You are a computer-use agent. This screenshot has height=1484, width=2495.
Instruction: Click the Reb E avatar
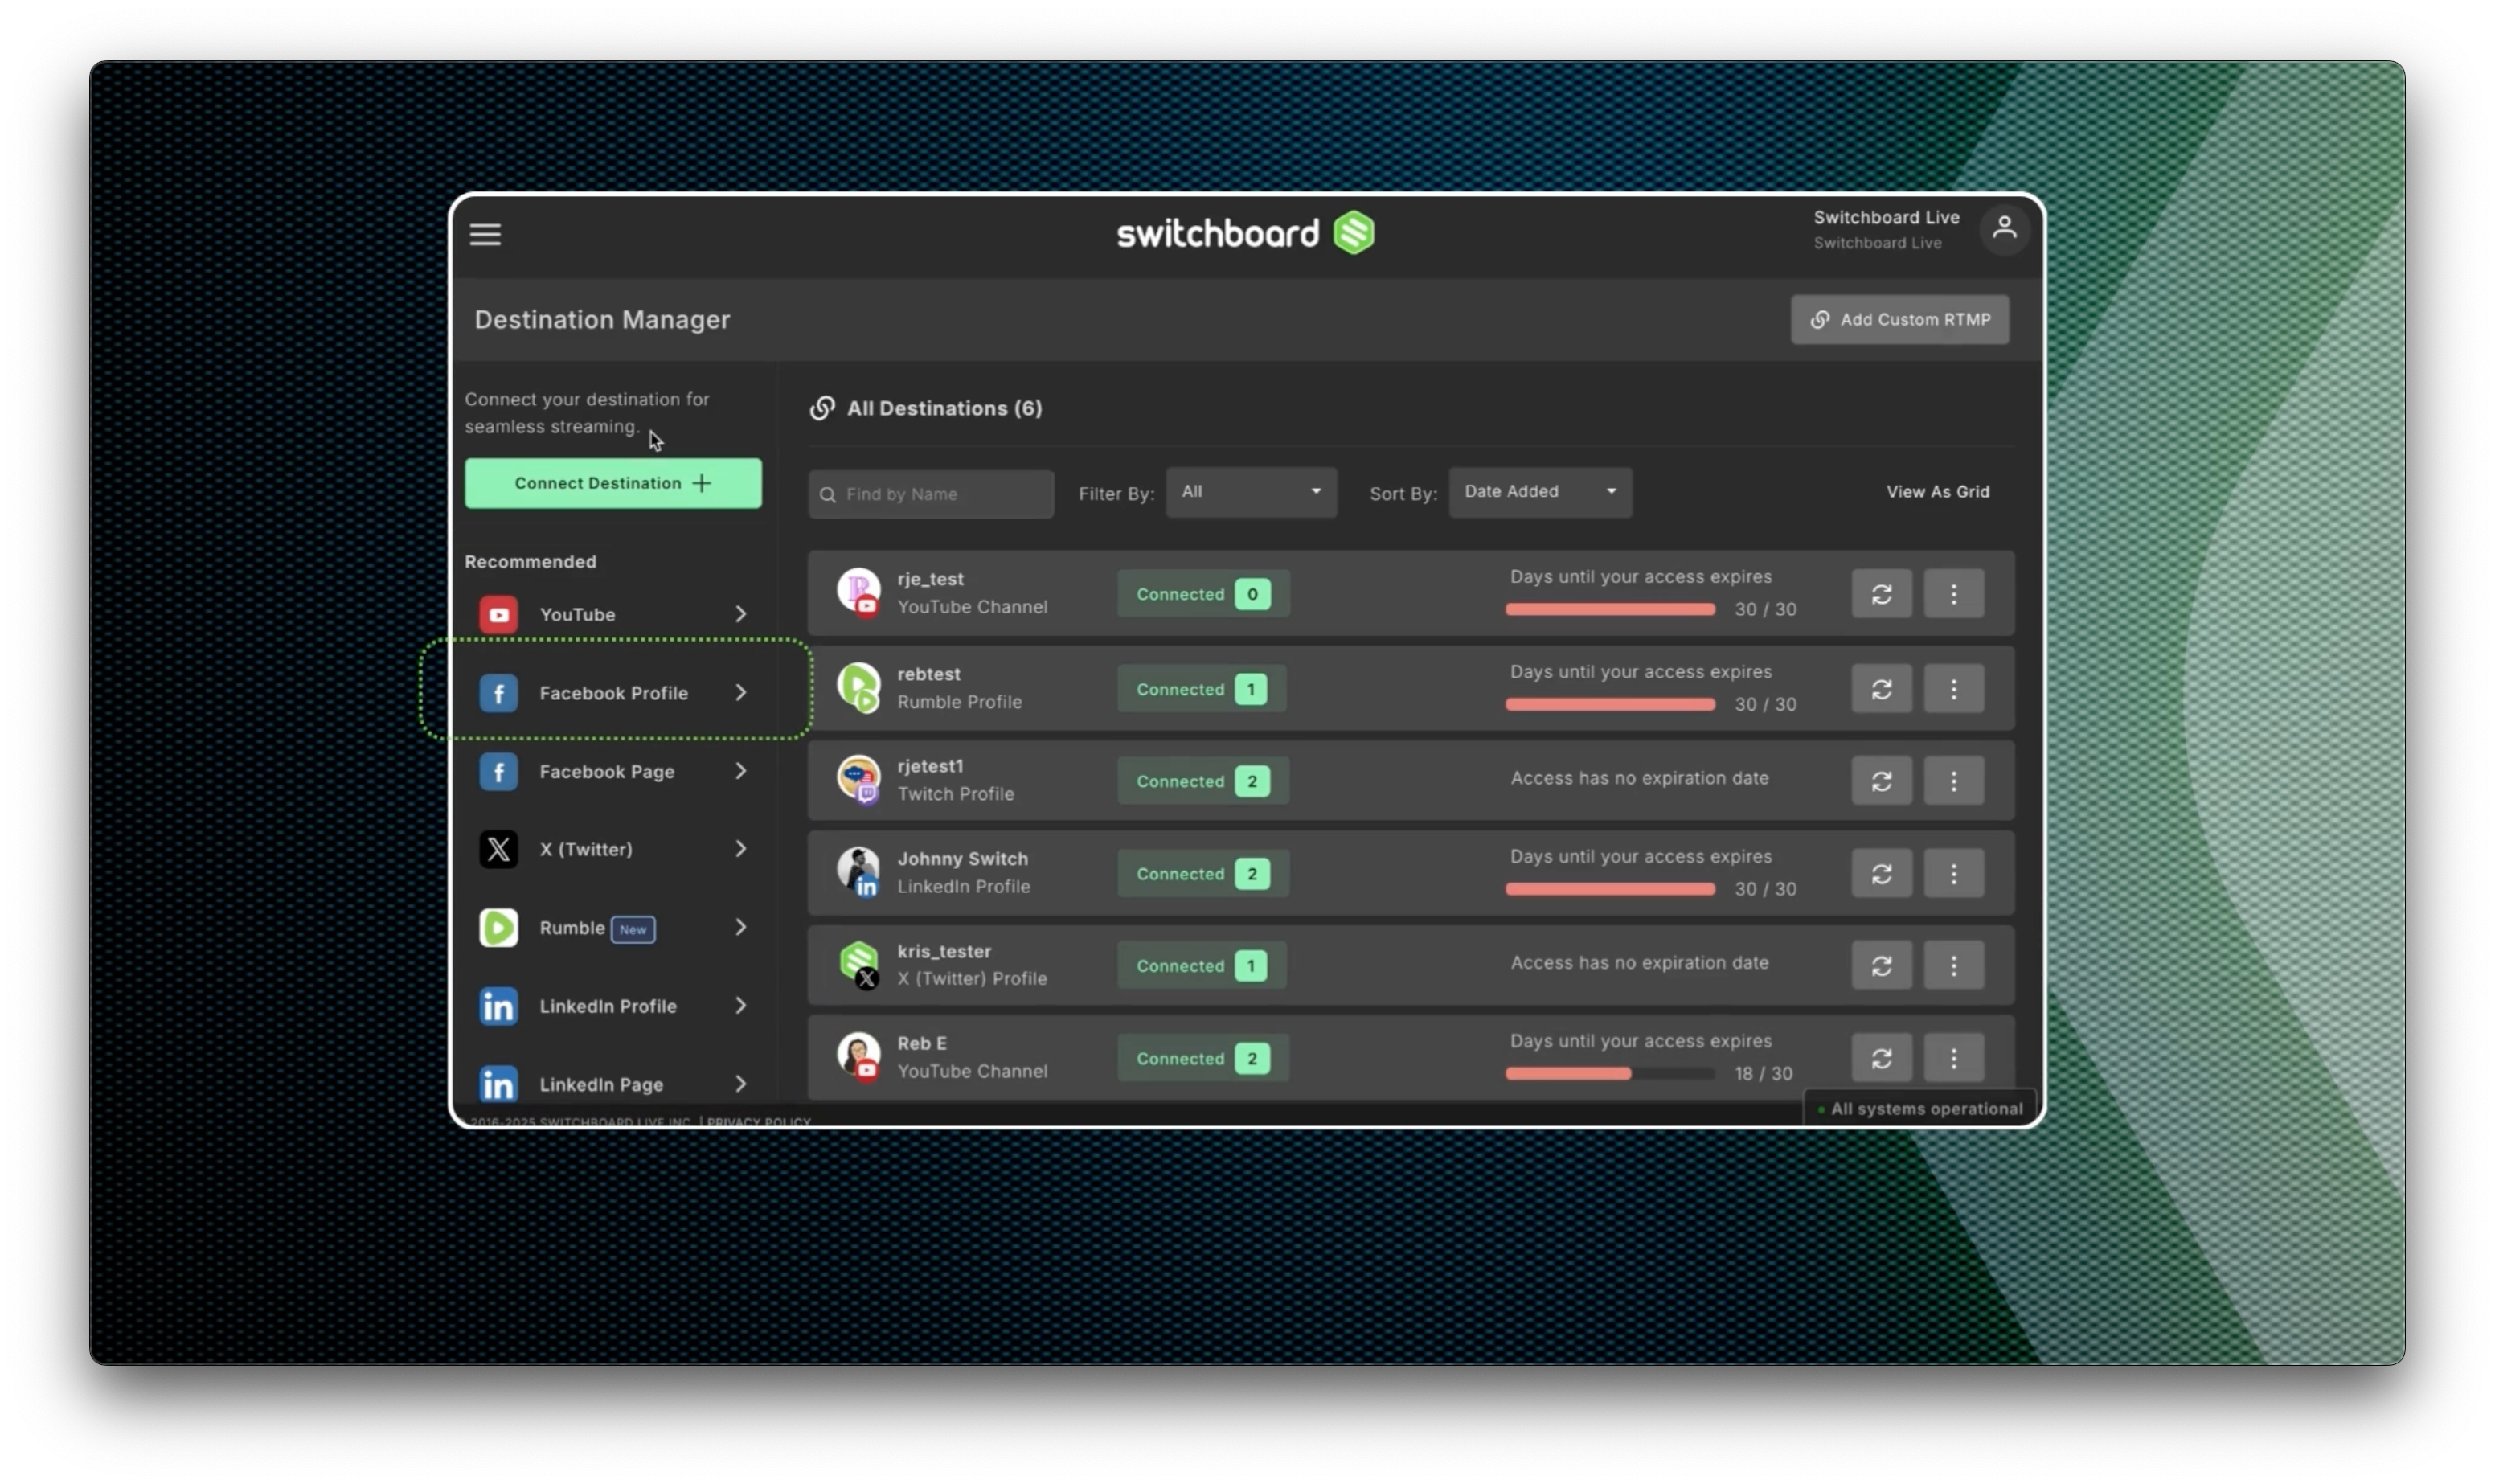pyautogui.click(x=858, y=1057)
